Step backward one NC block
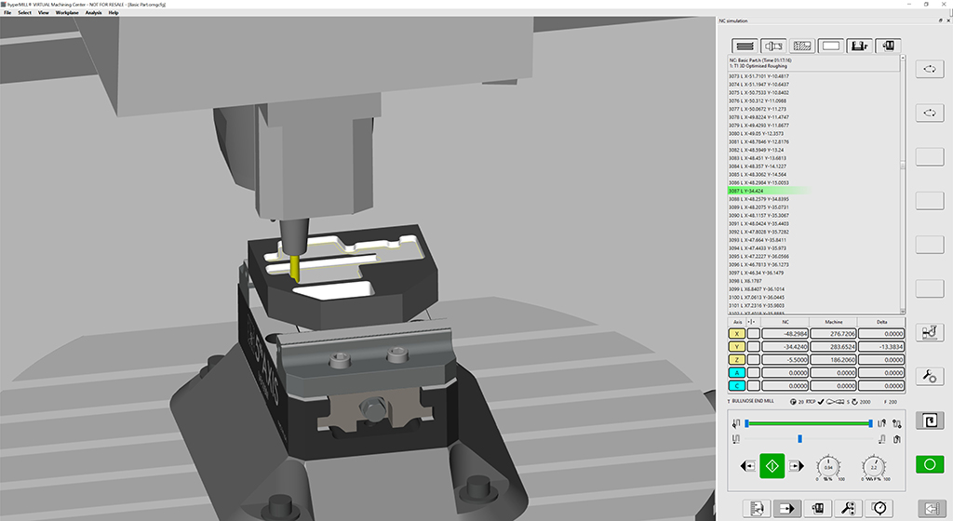This screenshot has height=521, width=953. pos(747,466)
